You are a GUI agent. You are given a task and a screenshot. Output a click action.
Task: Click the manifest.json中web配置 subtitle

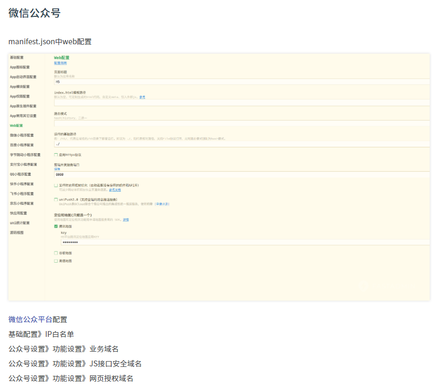(x=50, y=42)
